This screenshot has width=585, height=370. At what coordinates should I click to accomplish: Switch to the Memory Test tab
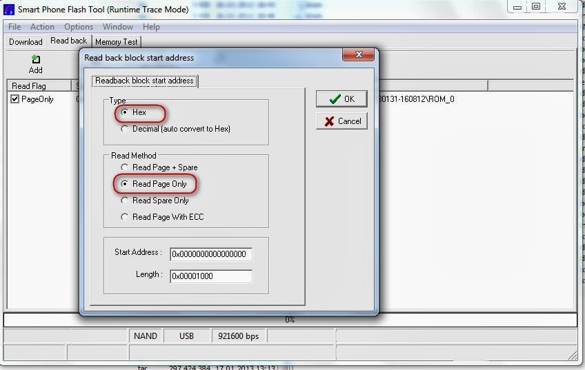[117, 42]
